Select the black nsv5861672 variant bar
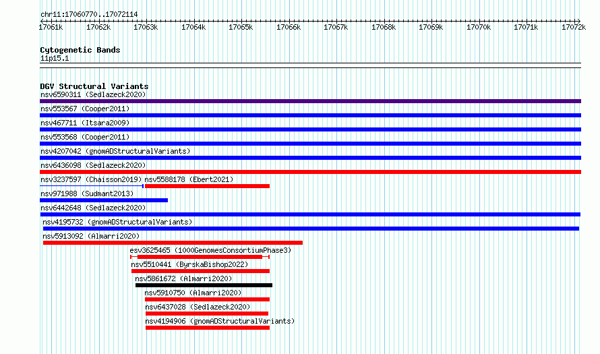The image size is (600, 354). [x=204, y=285]
